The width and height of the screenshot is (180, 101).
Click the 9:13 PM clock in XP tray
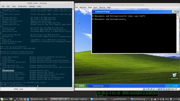pos(175,86)
